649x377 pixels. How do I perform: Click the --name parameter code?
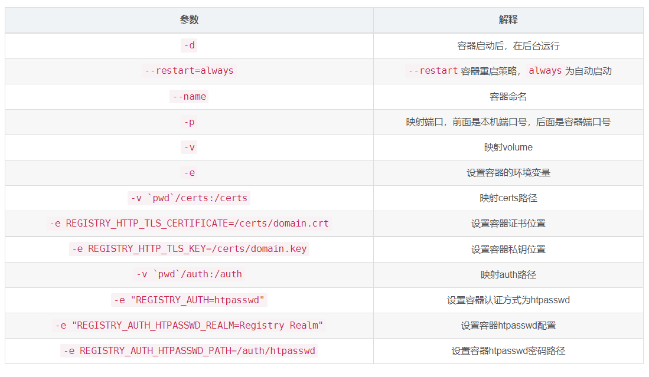(189, 97)
